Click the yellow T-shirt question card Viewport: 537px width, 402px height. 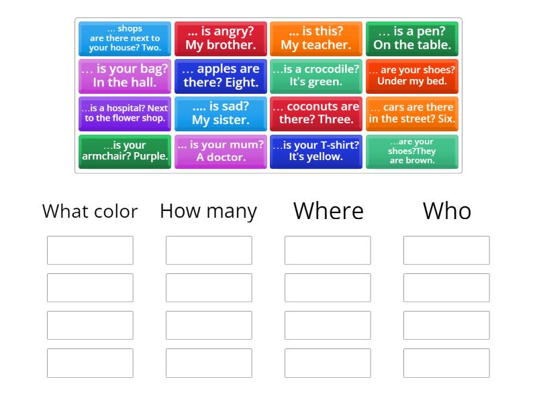[316, 151]
